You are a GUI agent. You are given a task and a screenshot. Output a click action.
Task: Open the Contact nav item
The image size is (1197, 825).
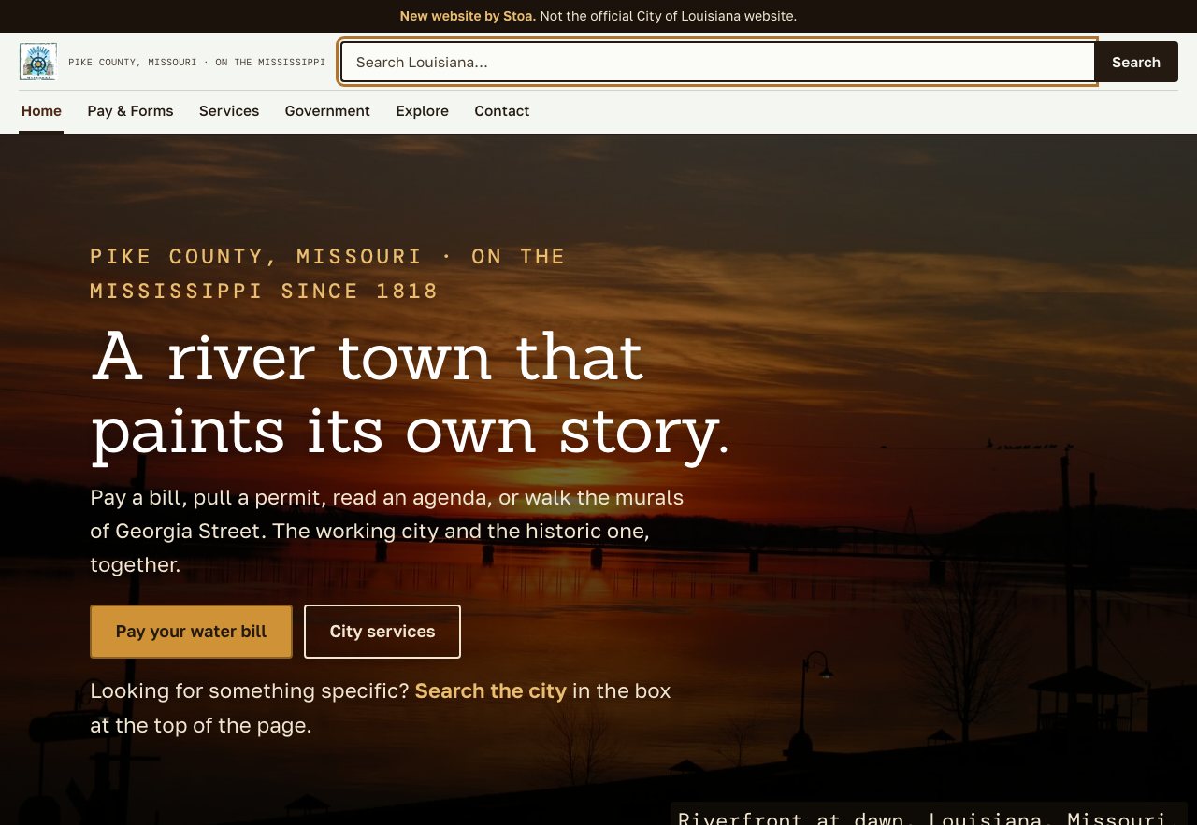pos(502,111)
